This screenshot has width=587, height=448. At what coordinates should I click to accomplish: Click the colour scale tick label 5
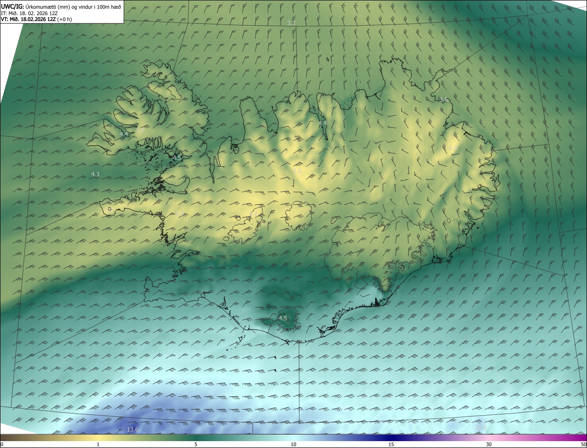[196, 444]
